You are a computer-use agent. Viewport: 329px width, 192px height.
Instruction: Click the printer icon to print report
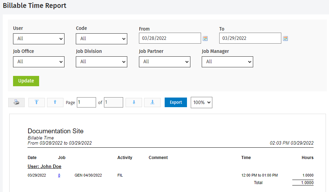[16, 102]
